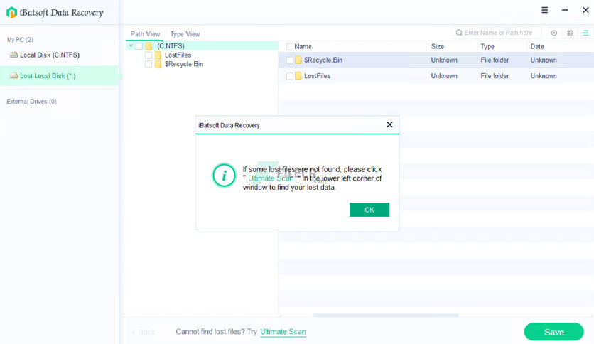Viewport: 594px width, 344px height.
Task: Focus the Enter Name or Path search field
Action: (x=497, y=33)
